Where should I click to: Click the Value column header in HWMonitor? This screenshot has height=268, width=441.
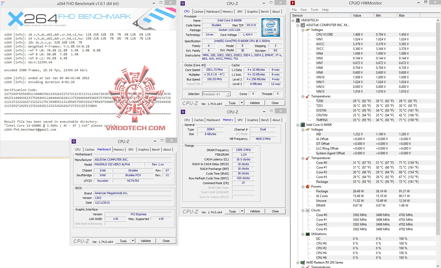[x=362, y=16]
